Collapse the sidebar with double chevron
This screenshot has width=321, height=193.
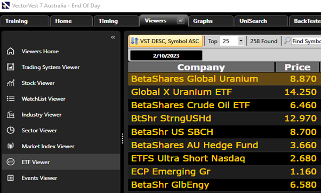pos(113,37)
